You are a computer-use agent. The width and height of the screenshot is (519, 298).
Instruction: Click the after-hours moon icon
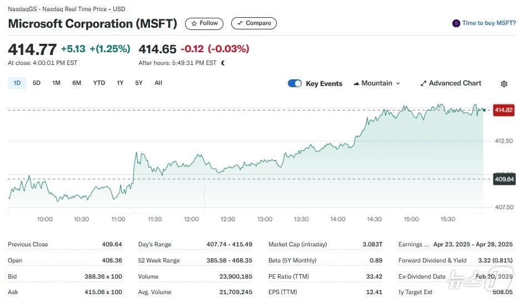coord(223,63)
